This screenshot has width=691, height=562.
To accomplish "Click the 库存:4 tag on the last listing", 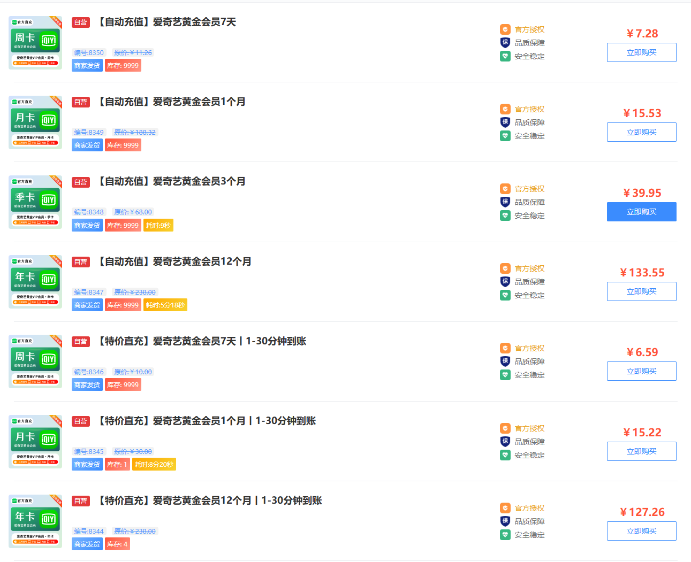I will click(x=117, y=543).
